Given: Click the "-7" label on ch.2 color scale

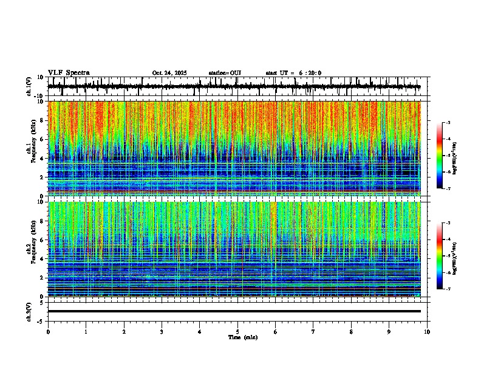Looking at the screenshot, I should click(448, 289).
